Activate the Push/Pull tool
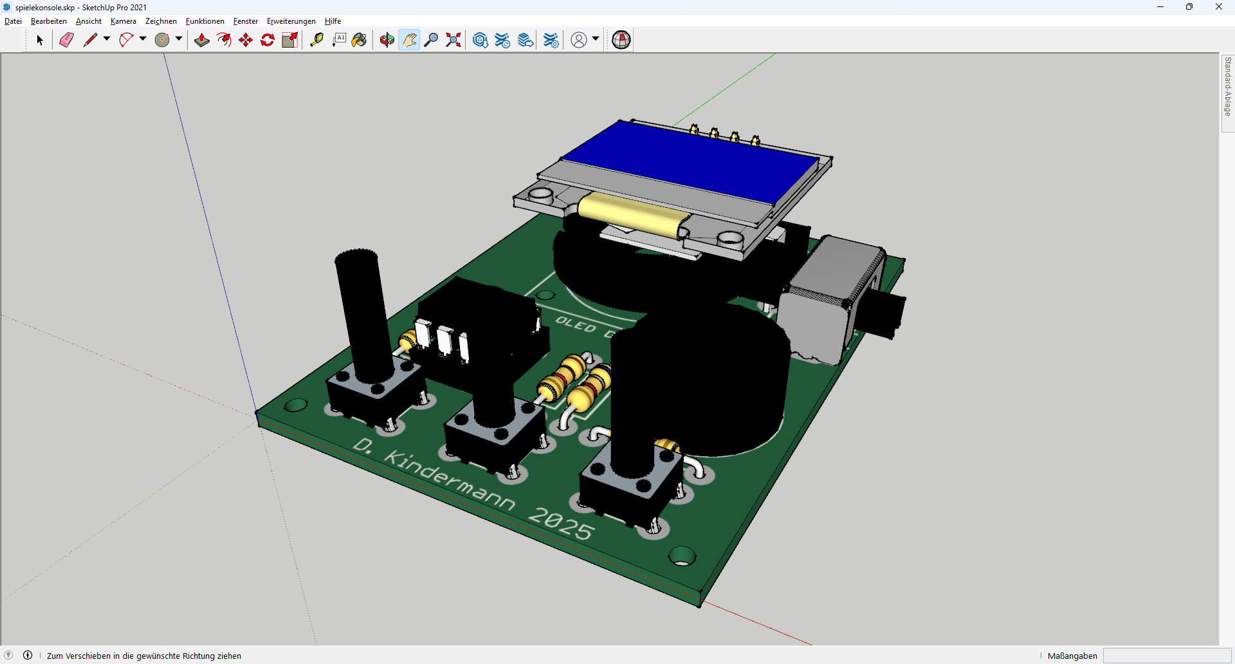Image resolution: width=1235 pixels, height=664 pixels. [x=202, y=40]
